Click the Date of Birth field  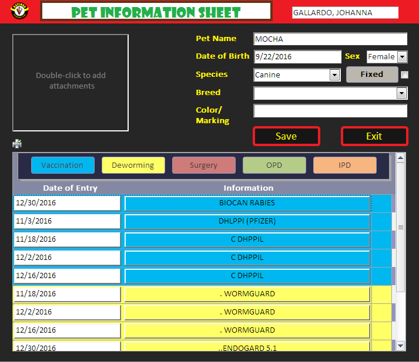click(297, 57)
